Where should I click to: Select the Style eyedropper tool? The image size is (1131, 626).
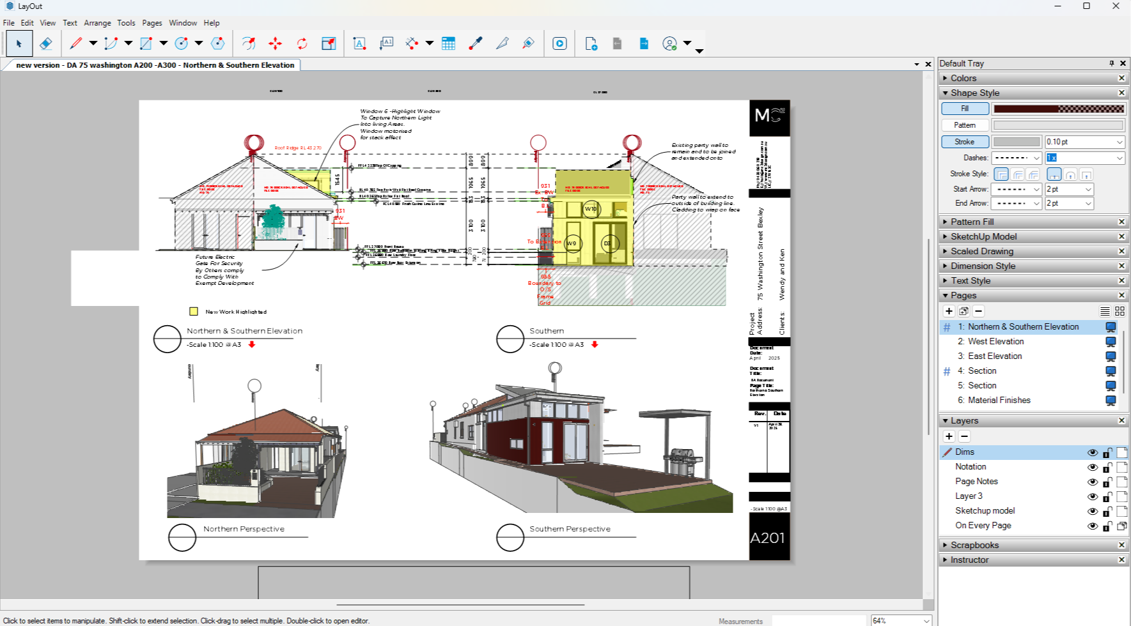point(475,43)
